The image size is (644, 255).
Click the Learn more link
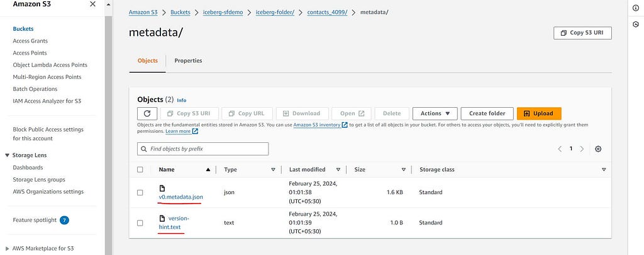[178, 132]
